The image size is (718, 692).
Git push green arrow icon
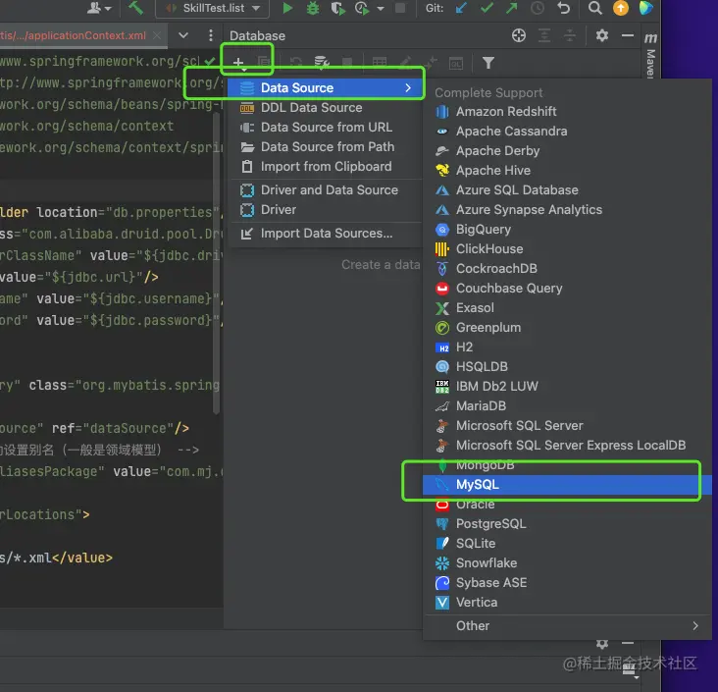(511, 8)
